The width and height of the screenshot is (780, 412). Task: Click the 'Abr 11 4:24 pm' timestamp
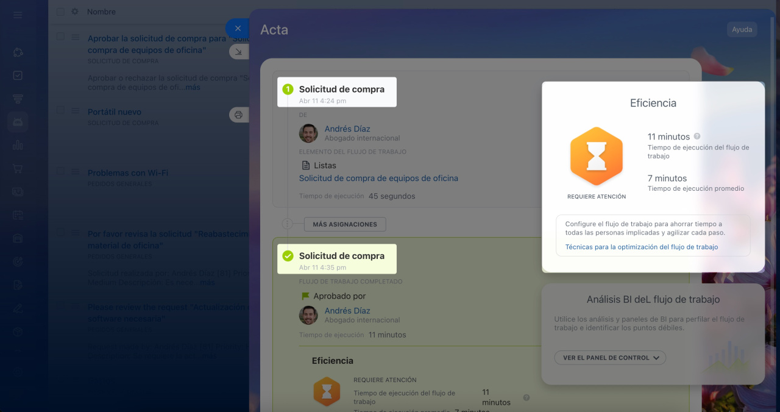(322, 101)
